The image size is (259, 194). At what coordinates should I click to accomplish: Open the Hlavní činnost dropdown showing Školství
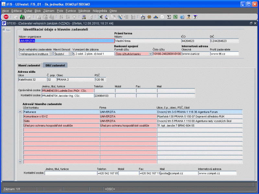70,54
